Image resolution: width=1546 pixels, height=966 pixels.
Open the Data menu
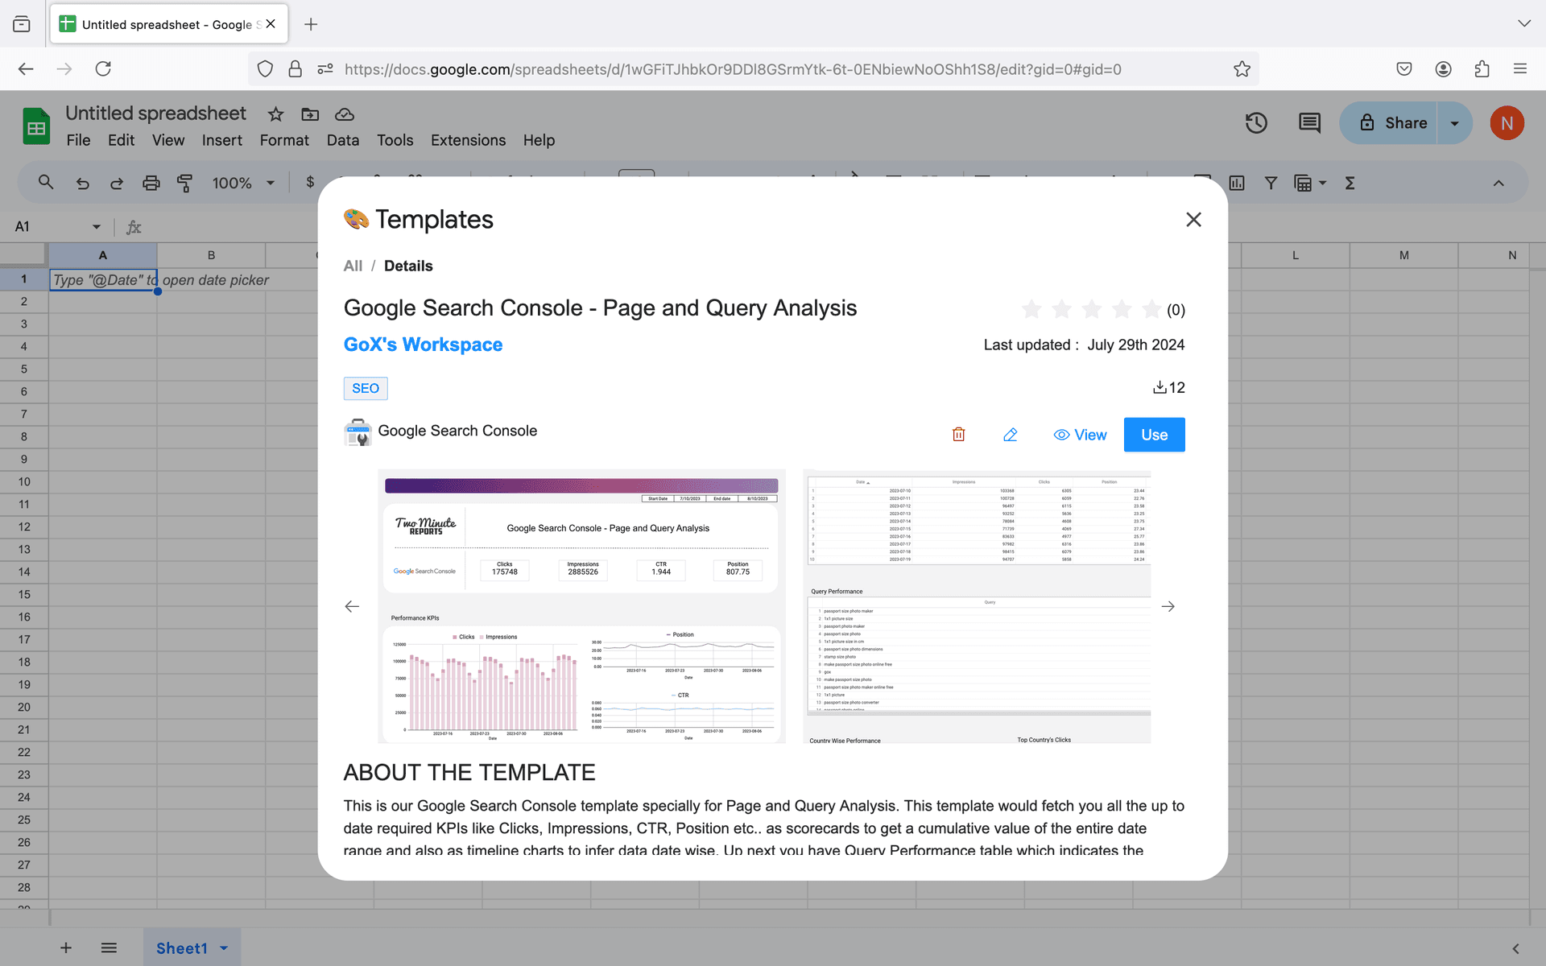(x=343, y=140)
